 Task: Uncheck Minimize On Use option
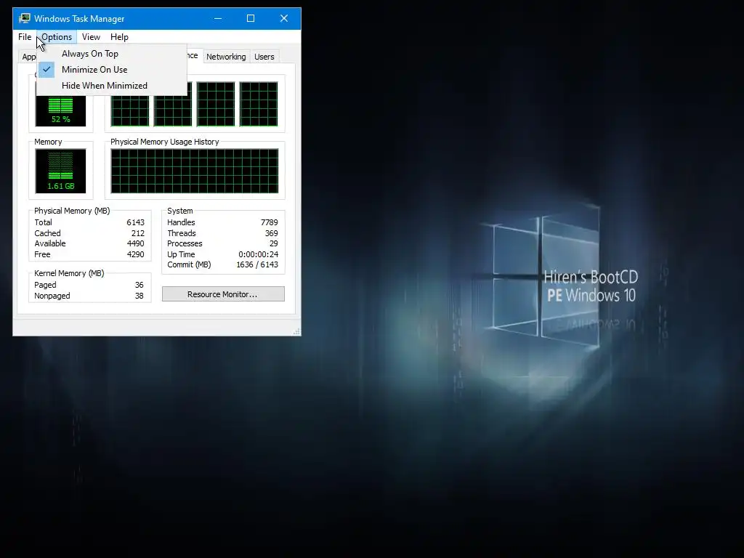click(x=111, y=70)
